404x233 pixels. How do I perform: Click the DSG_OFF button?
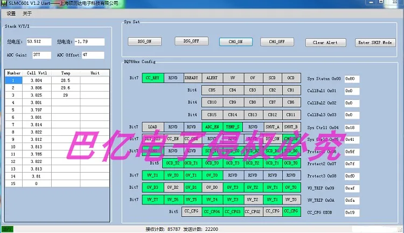pyautogui.click(x=191, y=41)
